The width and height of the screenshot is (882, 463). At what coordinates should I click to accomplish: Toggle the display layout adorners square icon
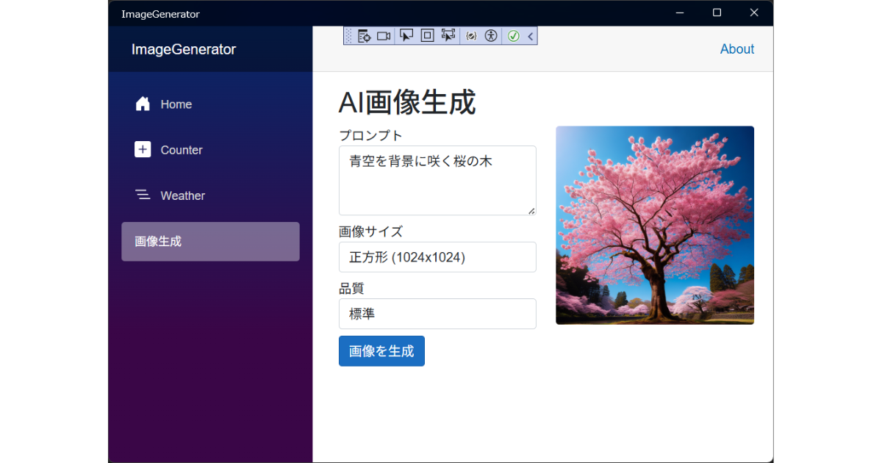point(427,35)
